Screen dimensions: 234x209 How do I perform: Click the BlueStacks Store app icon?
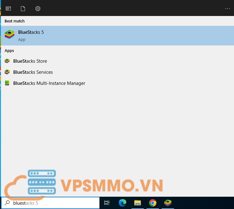point(7,61)
